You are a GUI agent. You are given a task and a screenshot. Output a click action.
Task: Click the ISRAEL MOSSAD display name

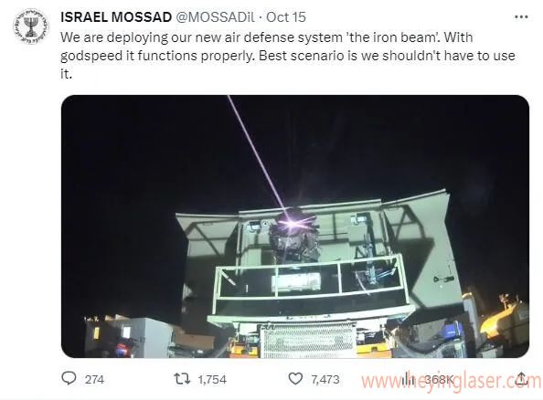point(116,17)
